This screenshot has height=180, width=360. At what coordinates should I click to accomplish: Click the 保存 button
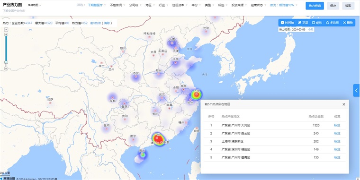click(x=333, y=6)
